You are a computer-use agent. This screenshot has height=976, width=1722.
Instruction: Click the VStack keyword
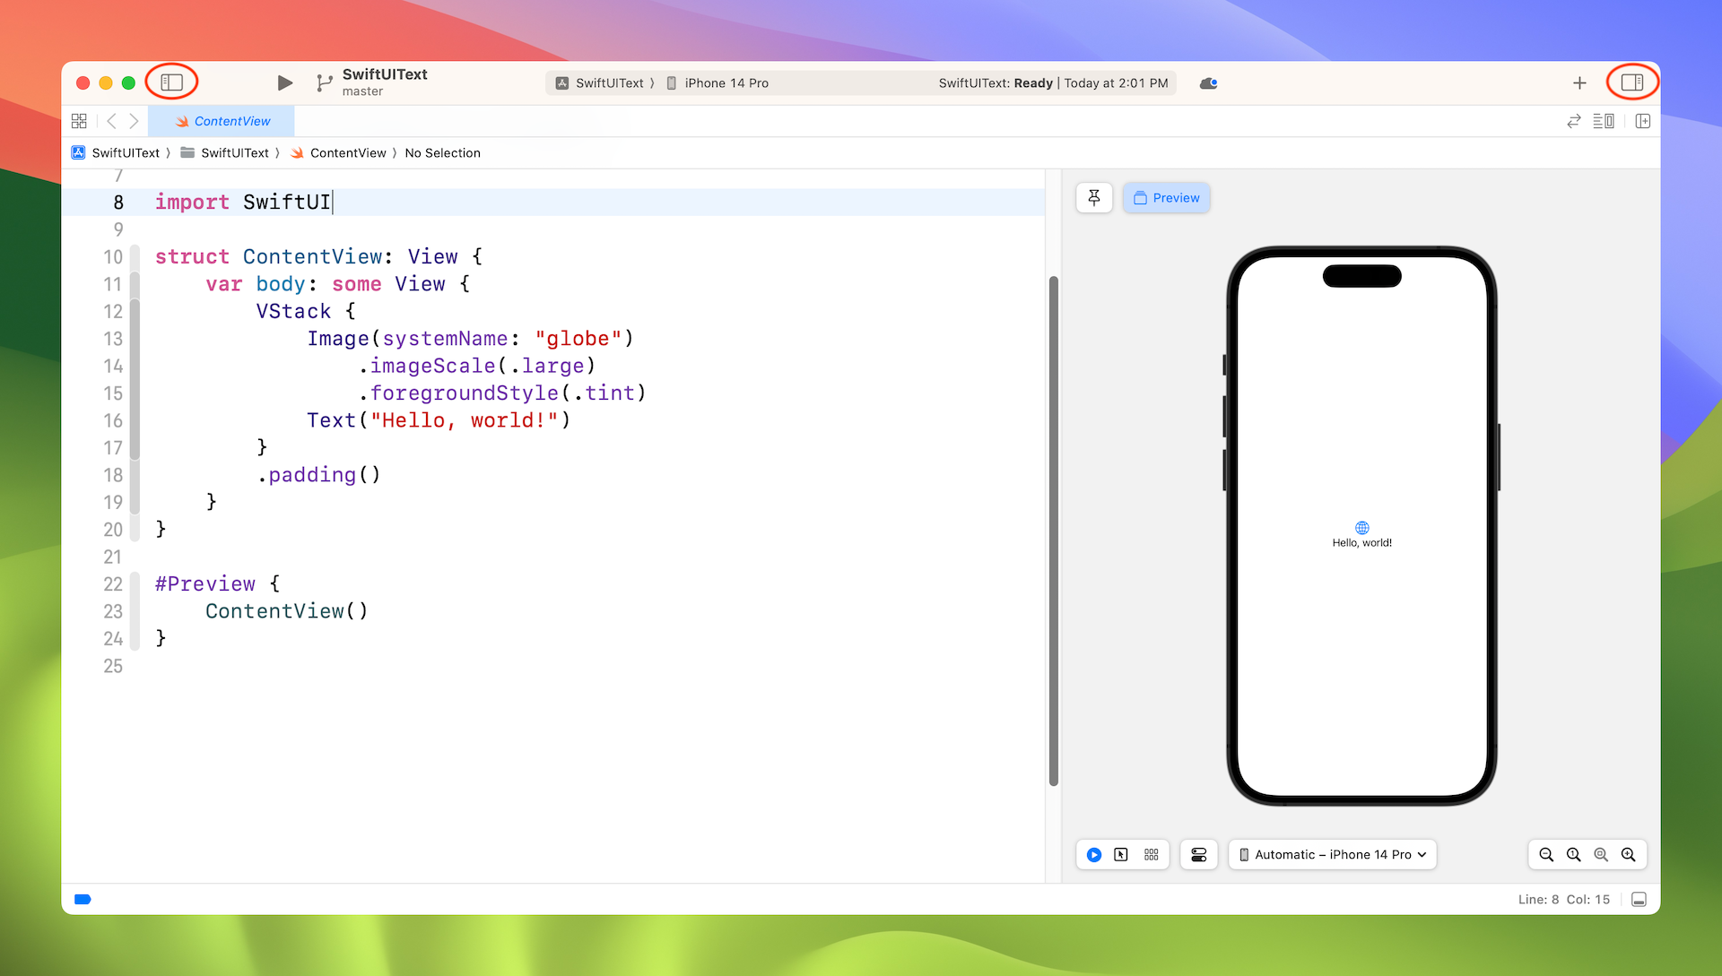[293, 311]
